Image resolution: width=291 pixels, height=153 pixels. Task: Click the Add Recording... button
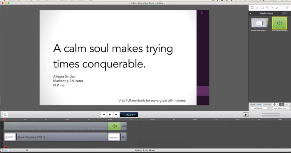(x=281, y=108)
